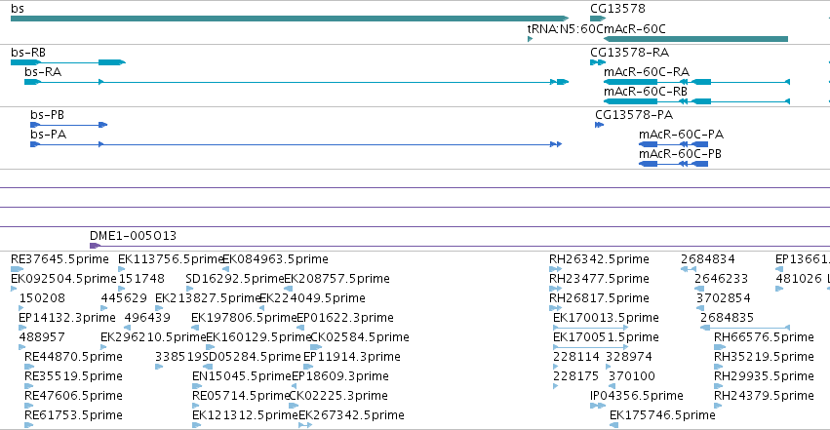Screen dimensions: 830x430
Task: Open the 150208 EST label
Action: [42, 298]
